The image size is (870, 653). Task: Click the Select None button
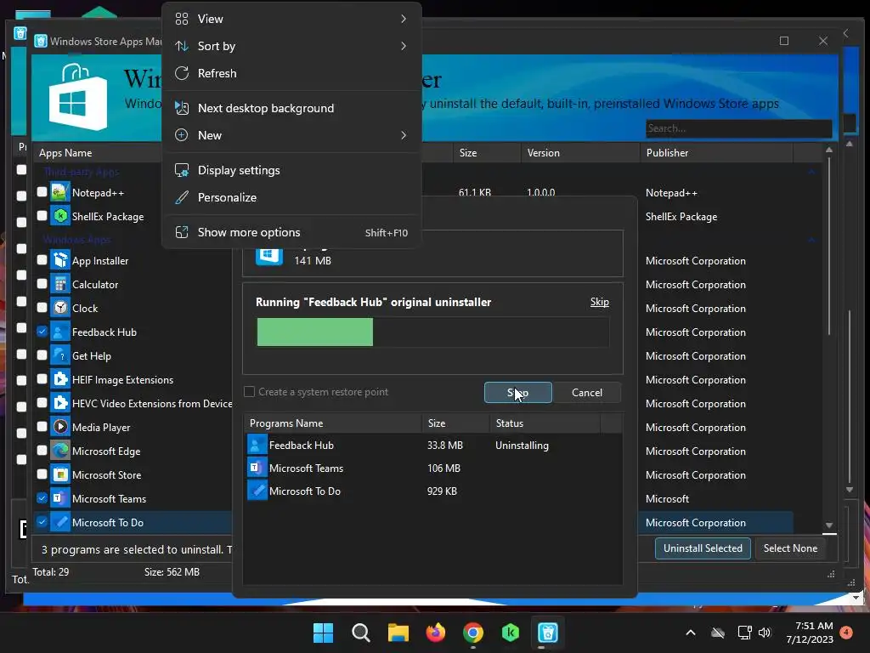tap(790, 548)
